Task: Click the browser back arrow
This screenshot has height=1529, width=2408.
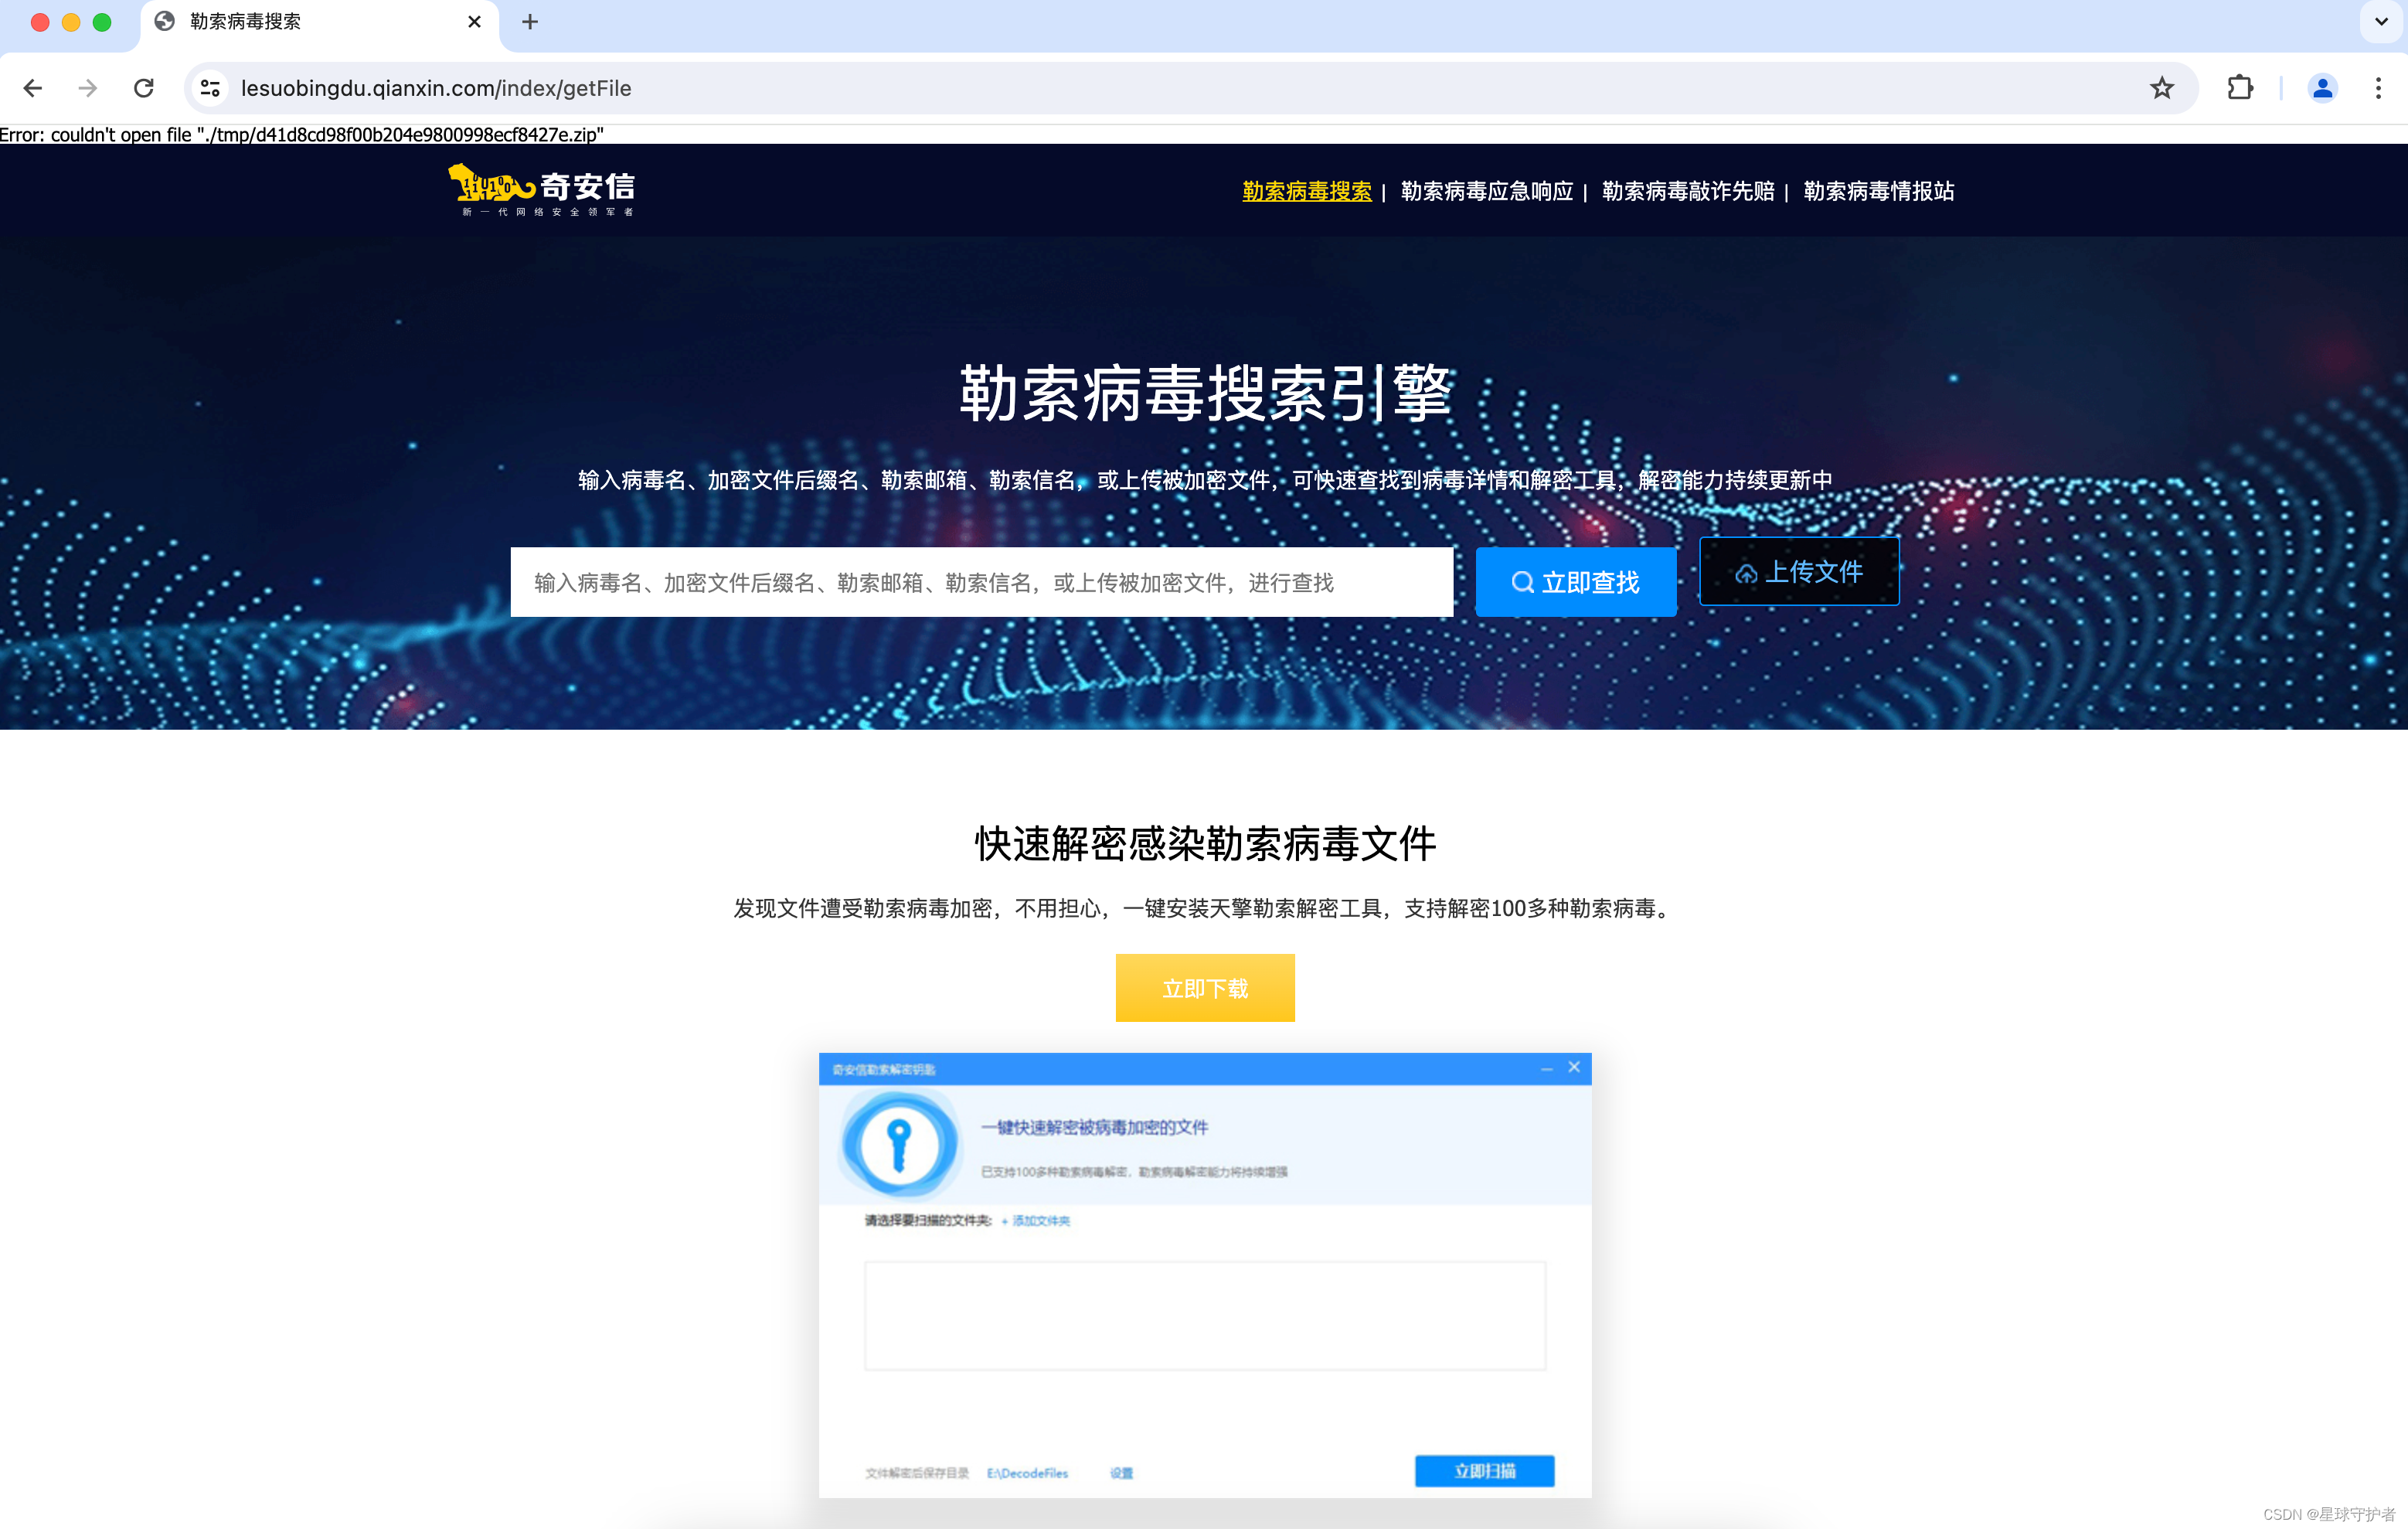Action: pyautogui.click(x=32, y=88)
